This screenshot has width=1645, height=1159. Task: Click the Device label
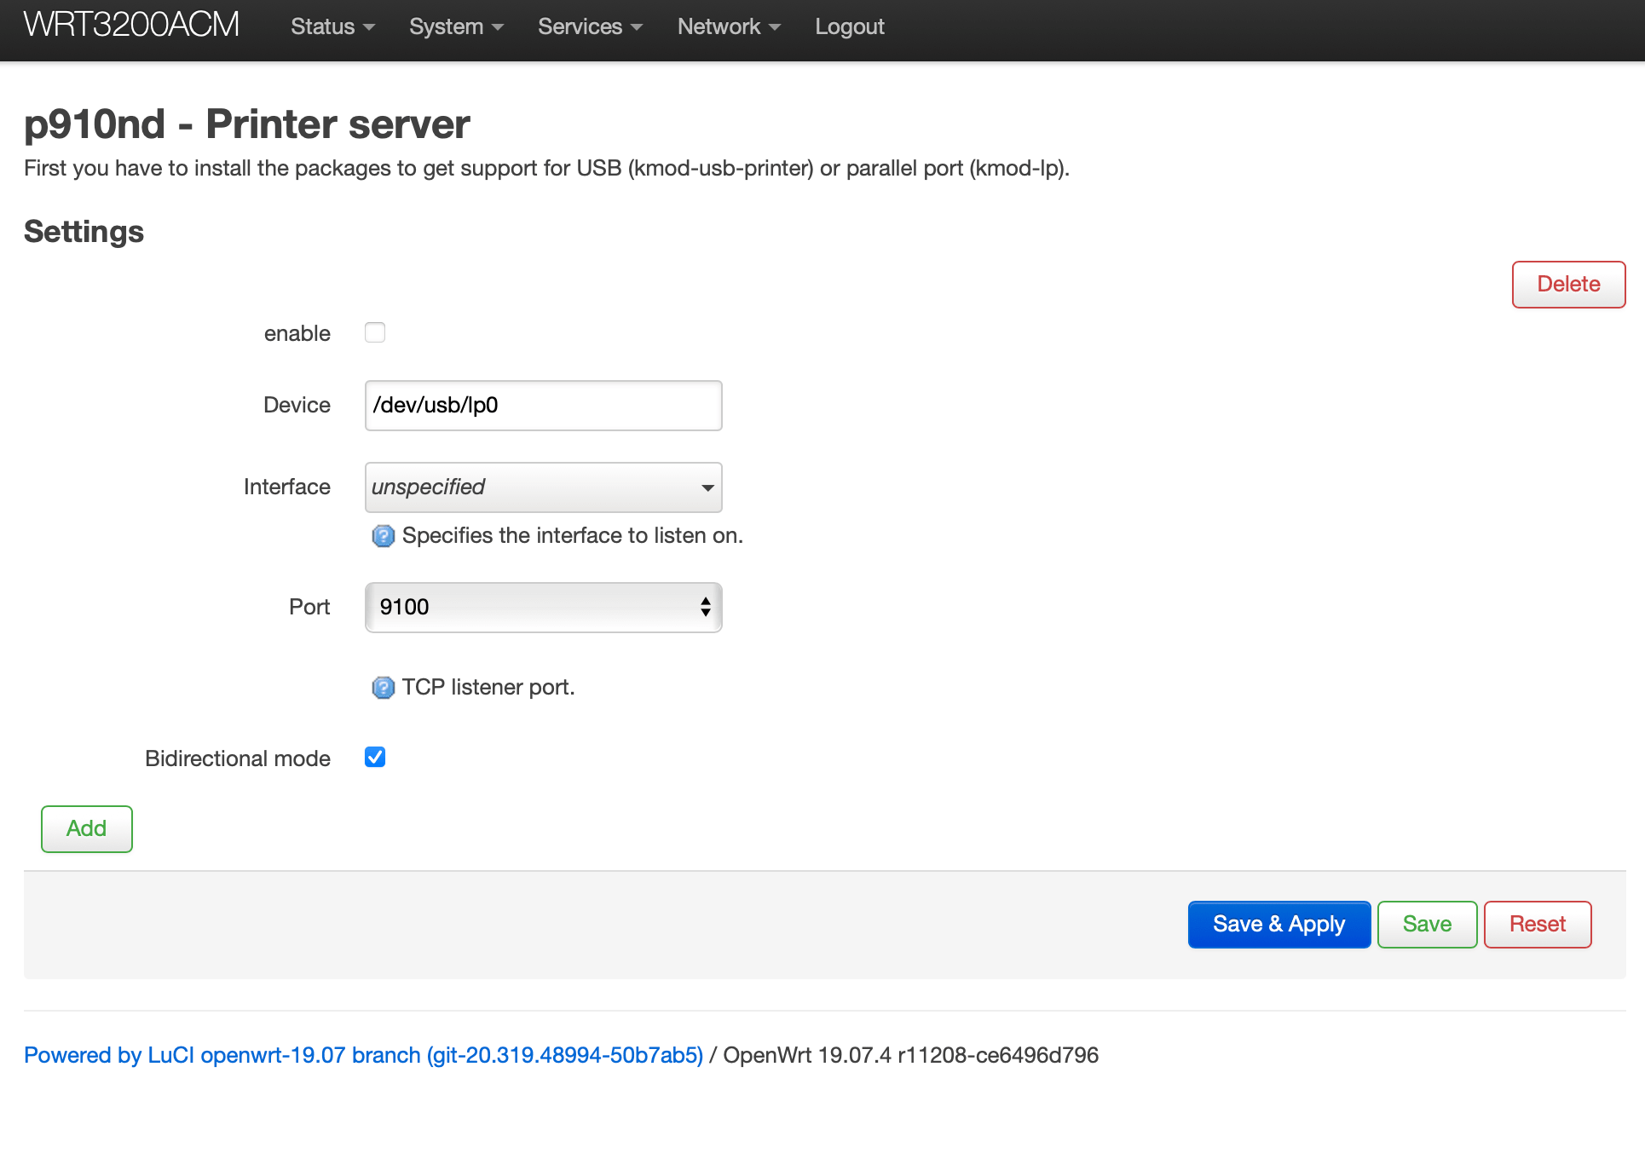(297, 406)
